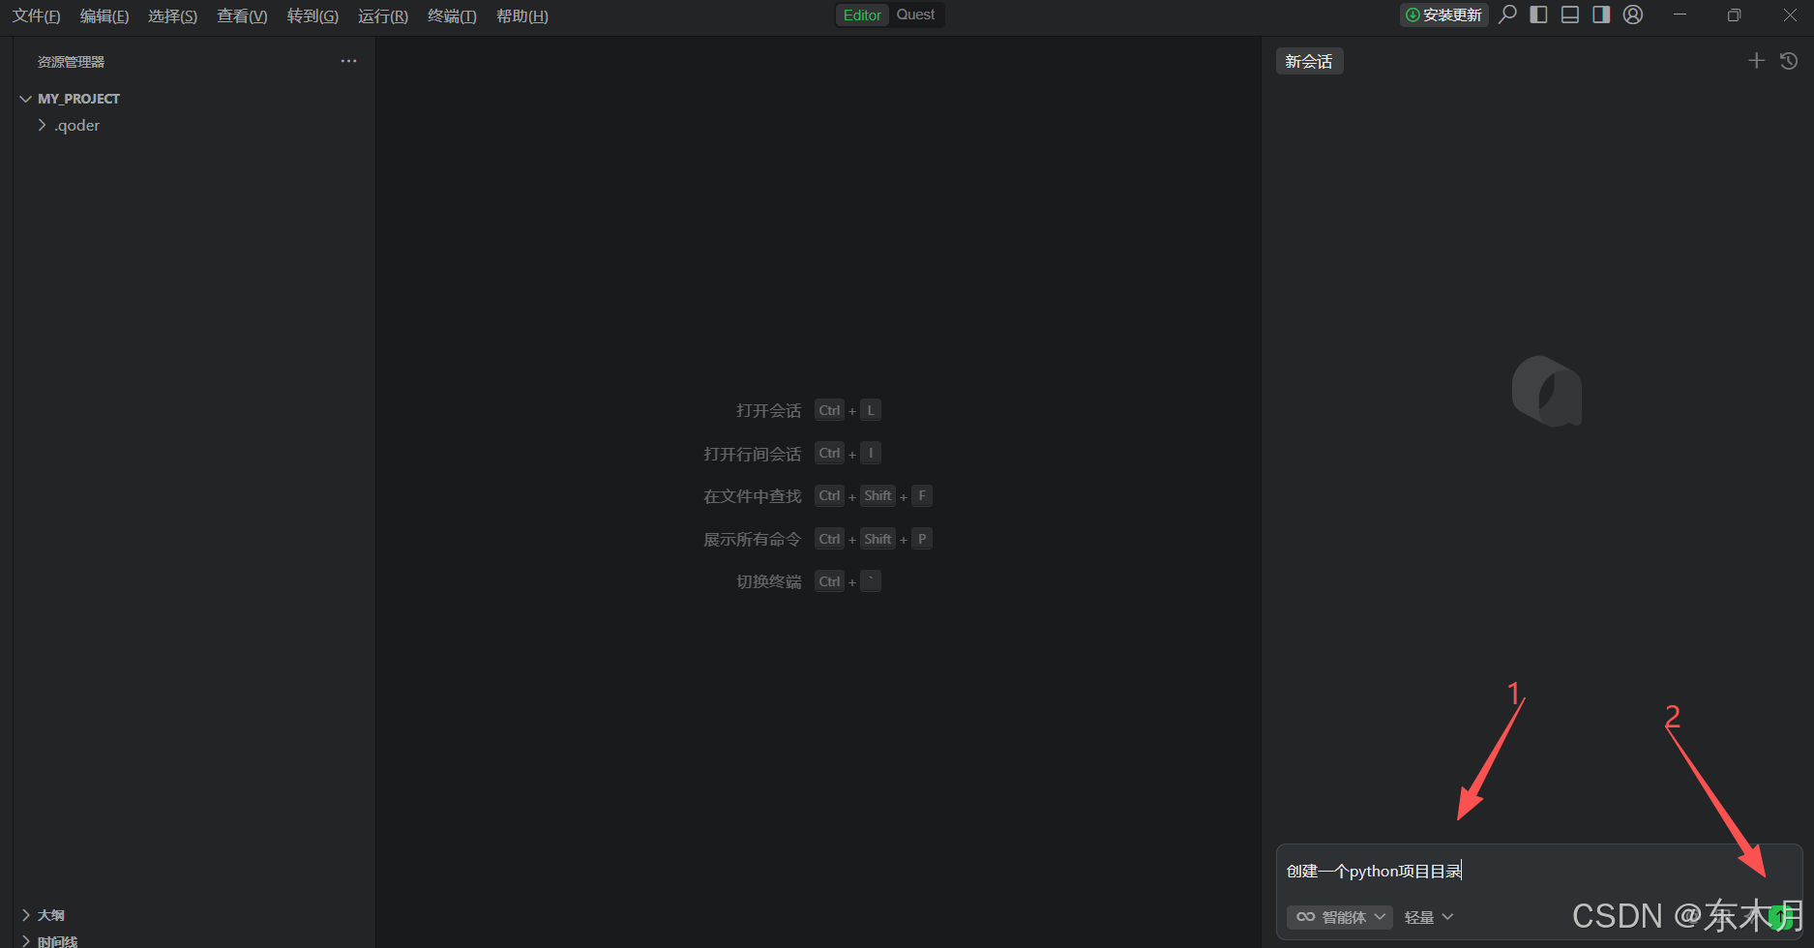Minimize the window
The height and width of the screenshot is (948, 1814).
tap(1680, 15)
